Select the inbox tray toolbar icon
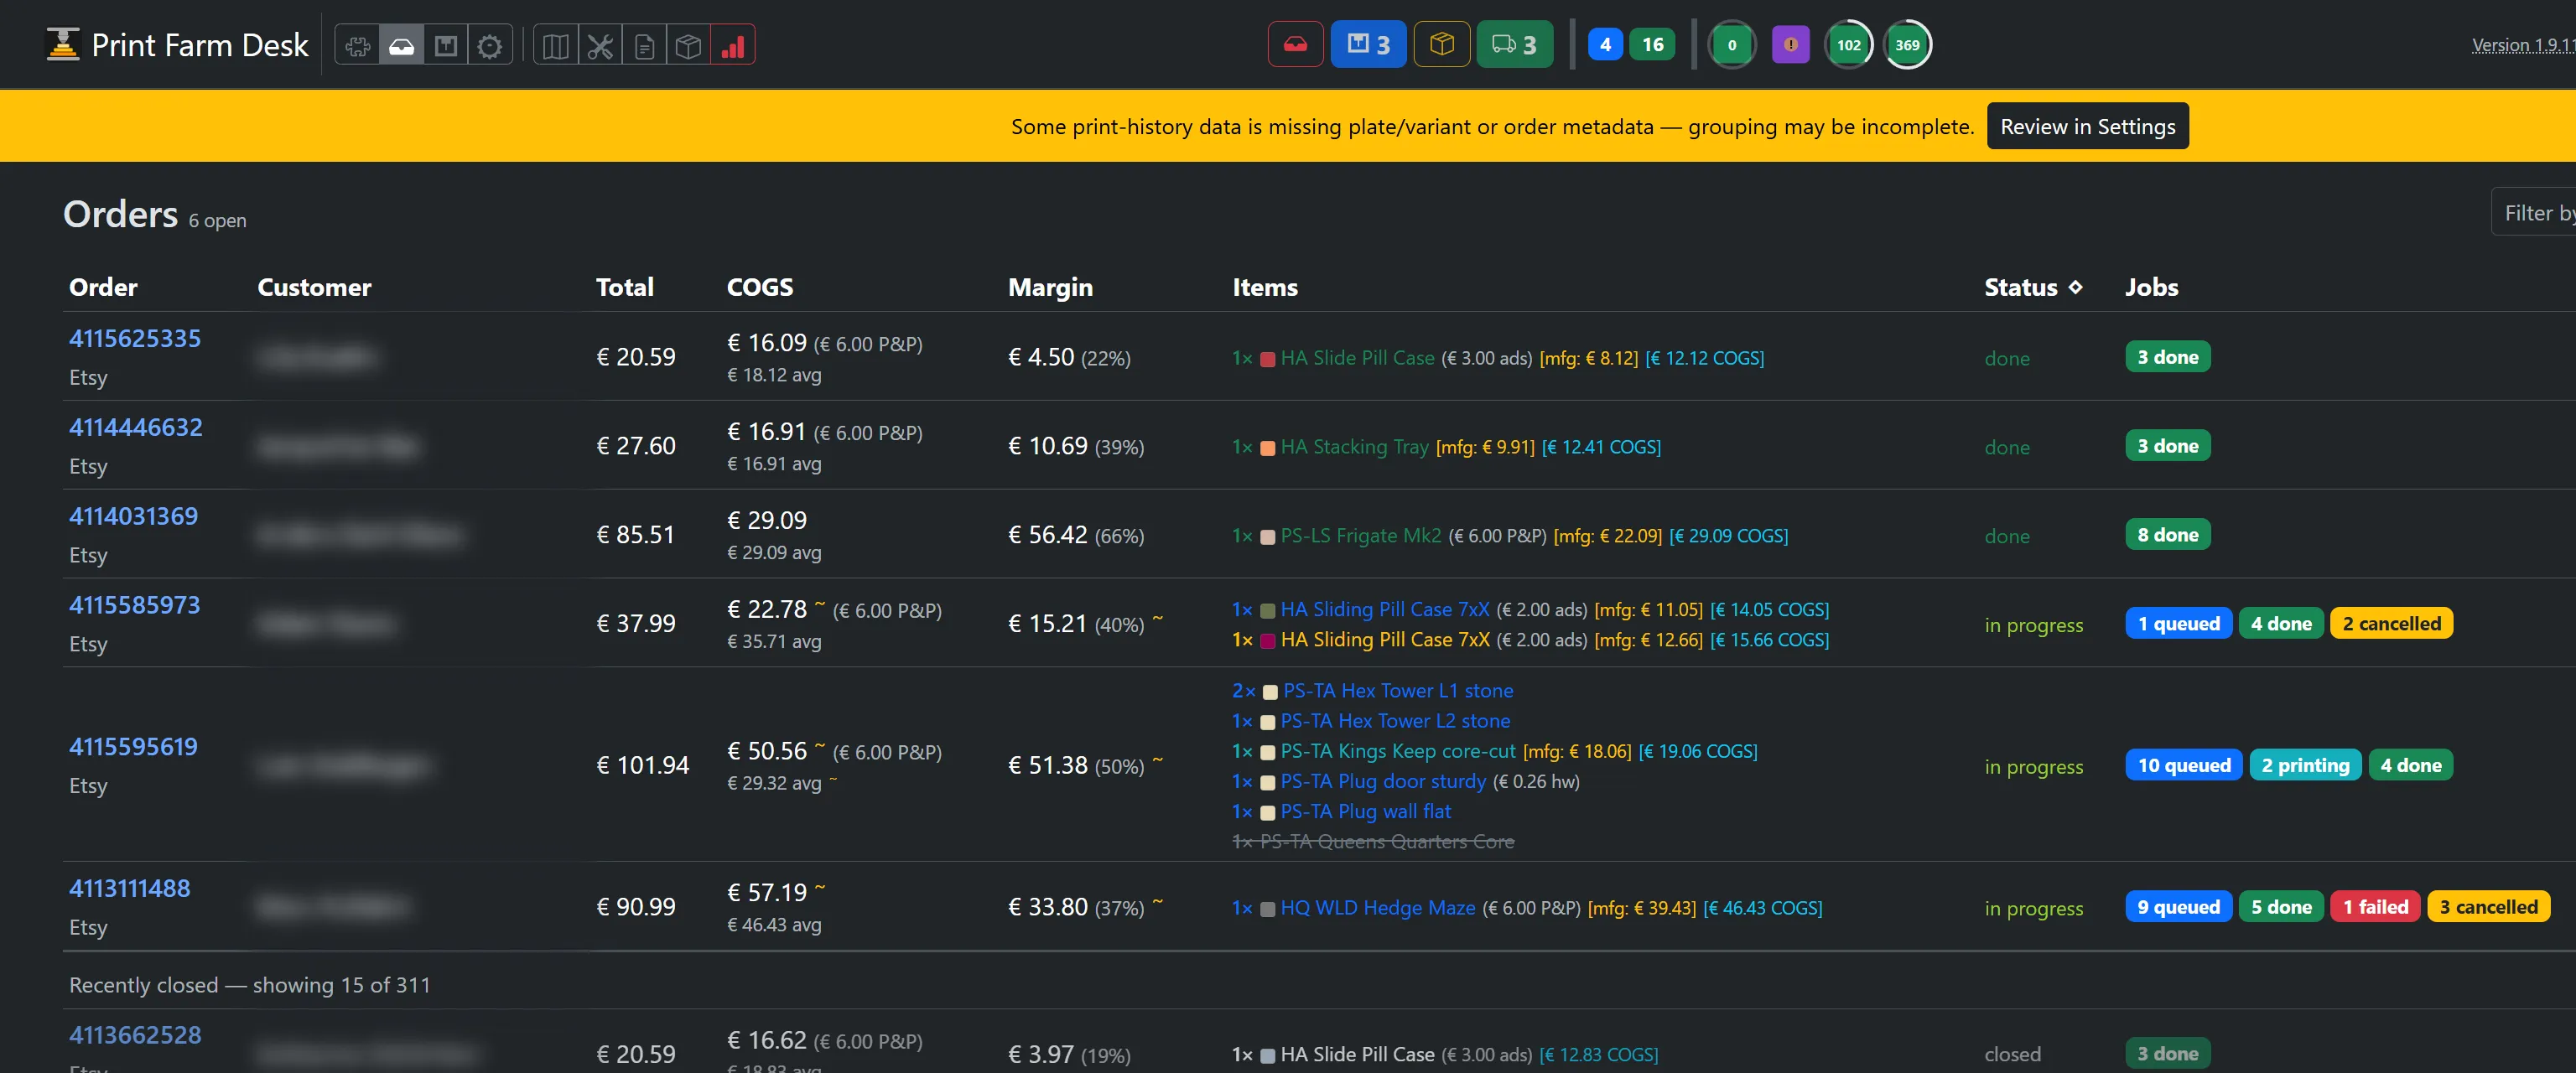 pyautogui.click(x=401, y=45)
